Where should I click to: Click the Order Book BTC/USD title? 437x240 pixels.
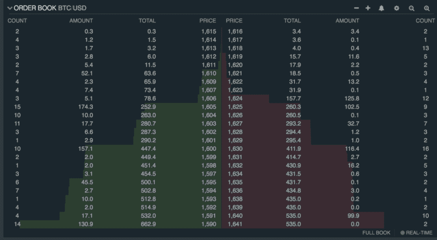pos(50,8)
